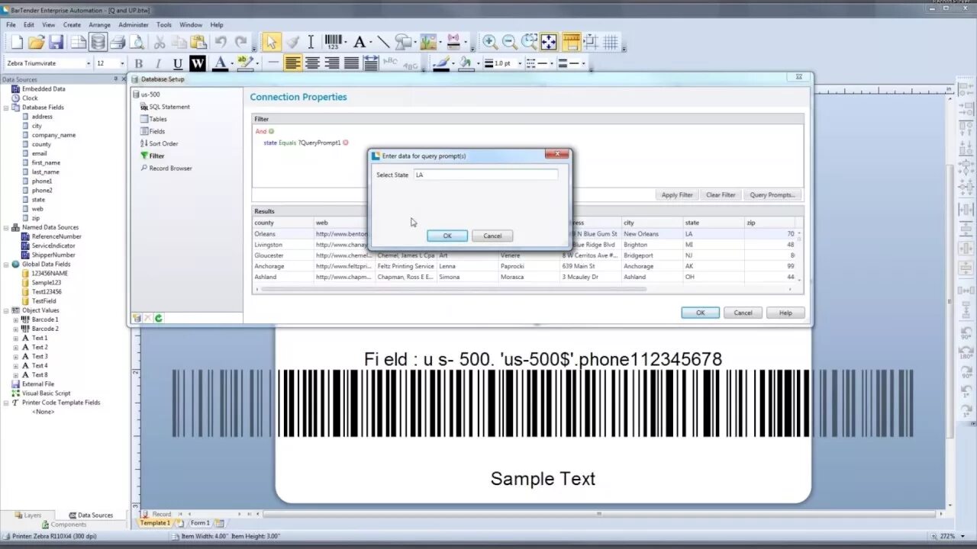Collapse the Database Fields tree node
The height and width of the screenshot is (549, 977).
coord(6,108)
